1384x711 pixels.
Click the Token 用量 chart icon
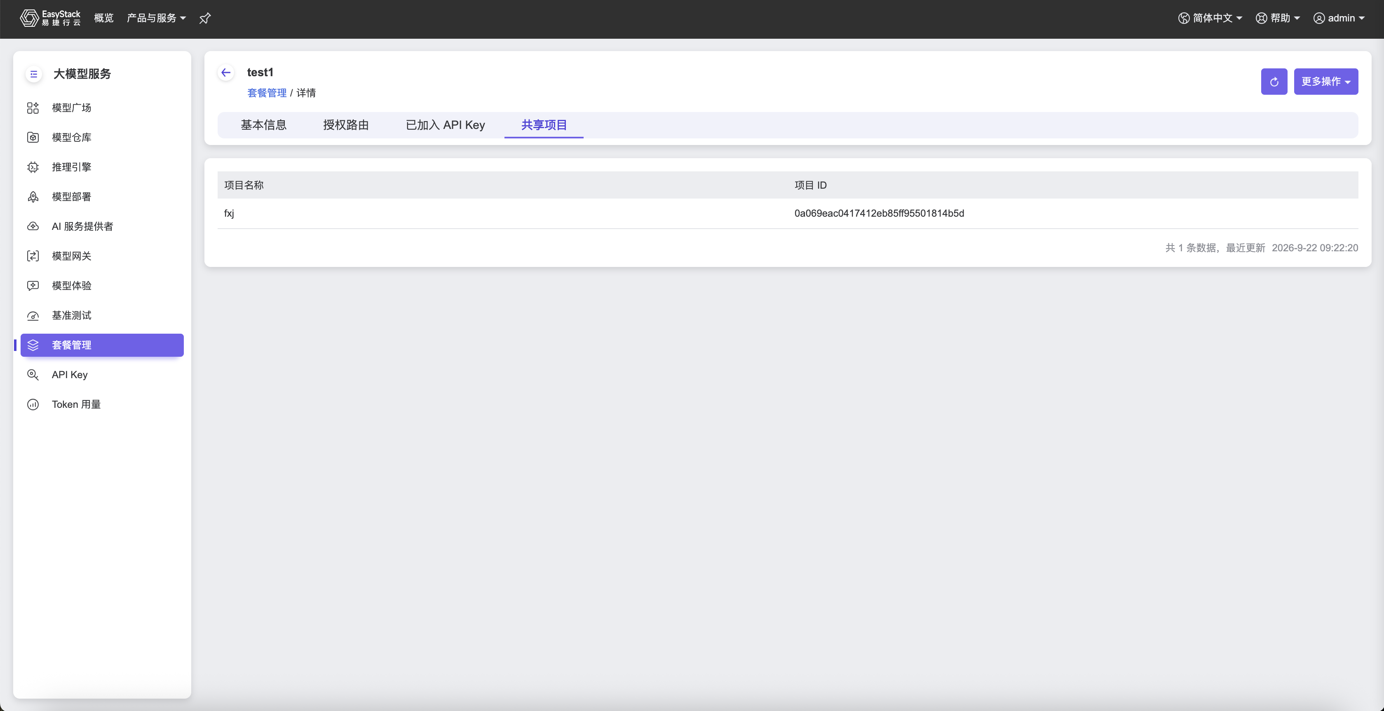point(33,405)
